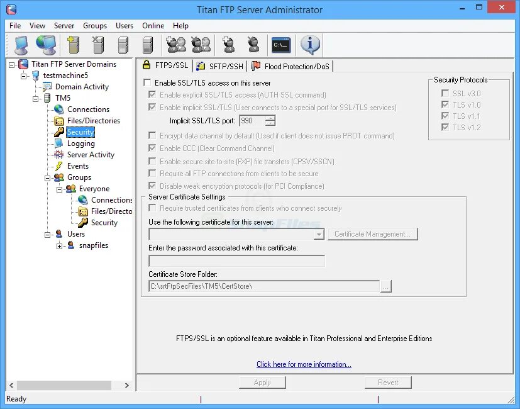Click the stop server toolbar icon
520x409 pixels.
pos(147,45)
